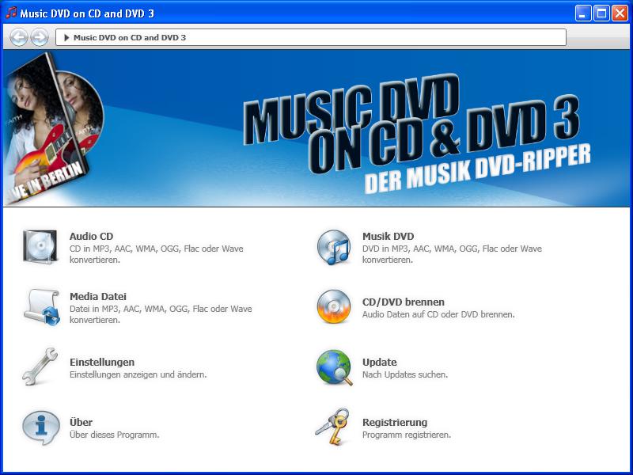Viewport: 633px width, 475px height.
Task: Choose the Update heading text
Action: (379, 362)
